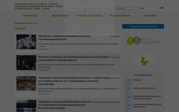
Task: Switch language via the Italian flag icon
Action: coord(162,8)
